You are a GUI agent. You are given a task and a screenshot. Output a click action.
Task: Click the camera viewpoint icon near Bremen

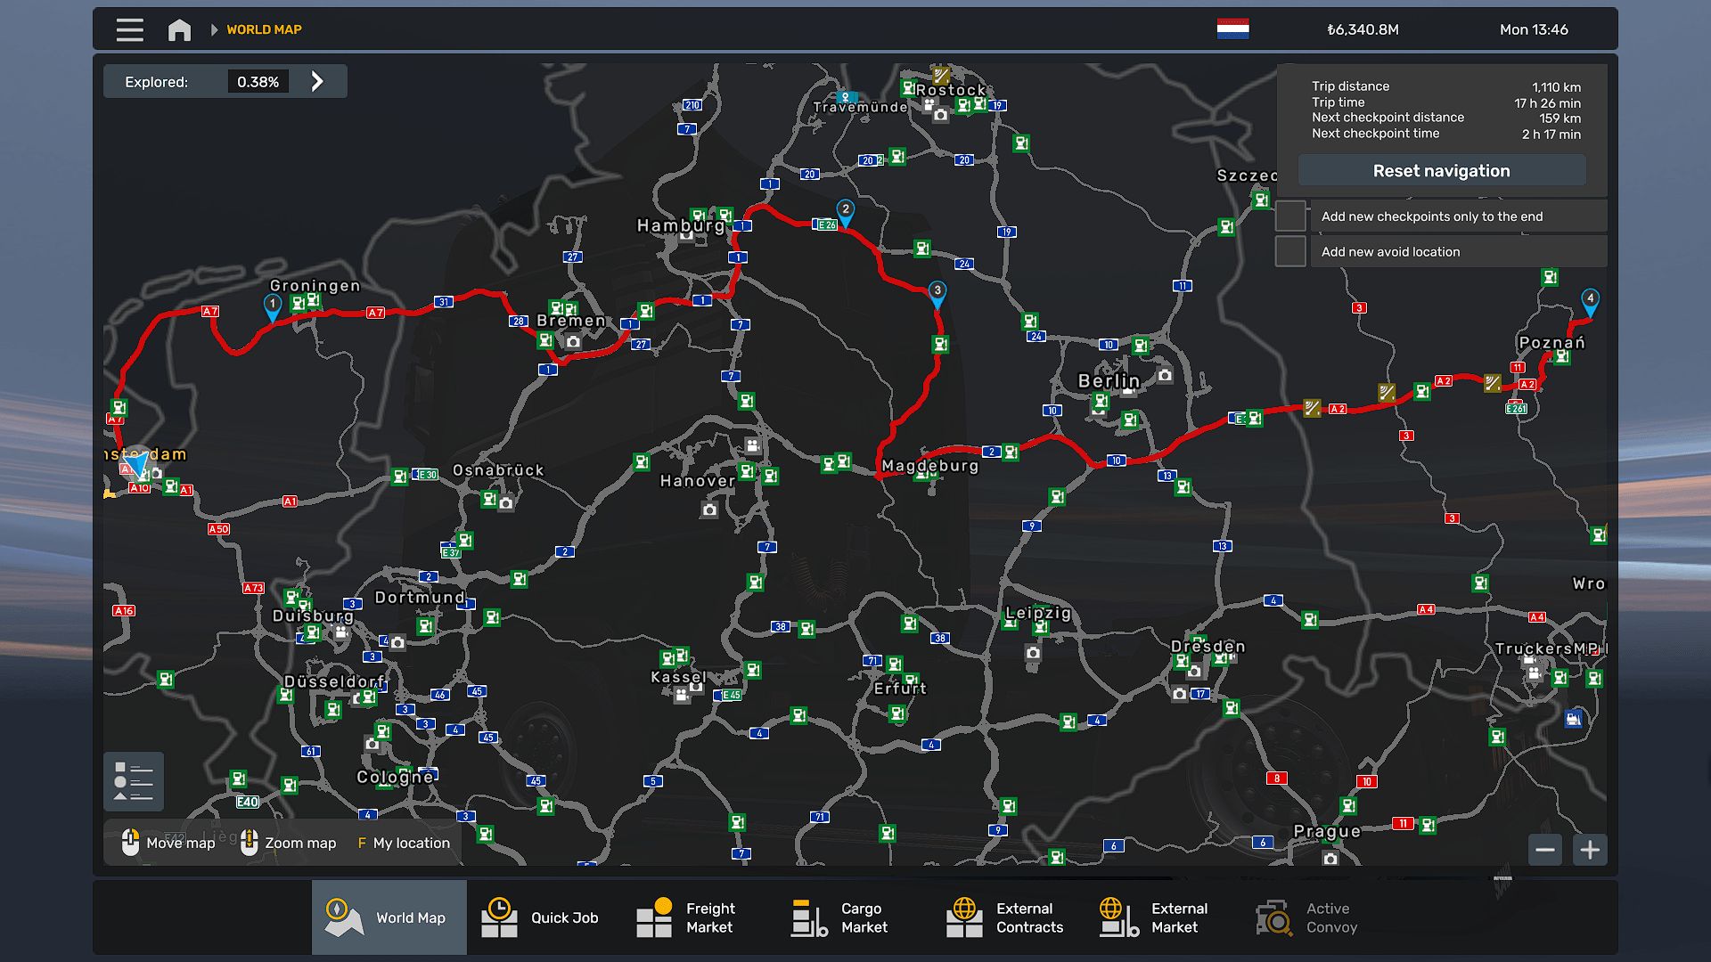573,341
